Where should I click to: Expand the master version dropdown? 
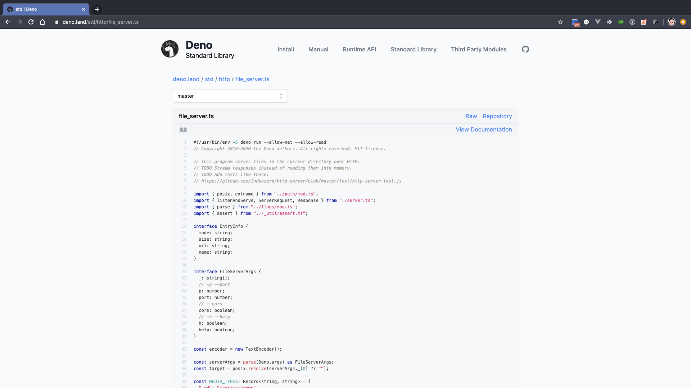(x=230, y=96)
